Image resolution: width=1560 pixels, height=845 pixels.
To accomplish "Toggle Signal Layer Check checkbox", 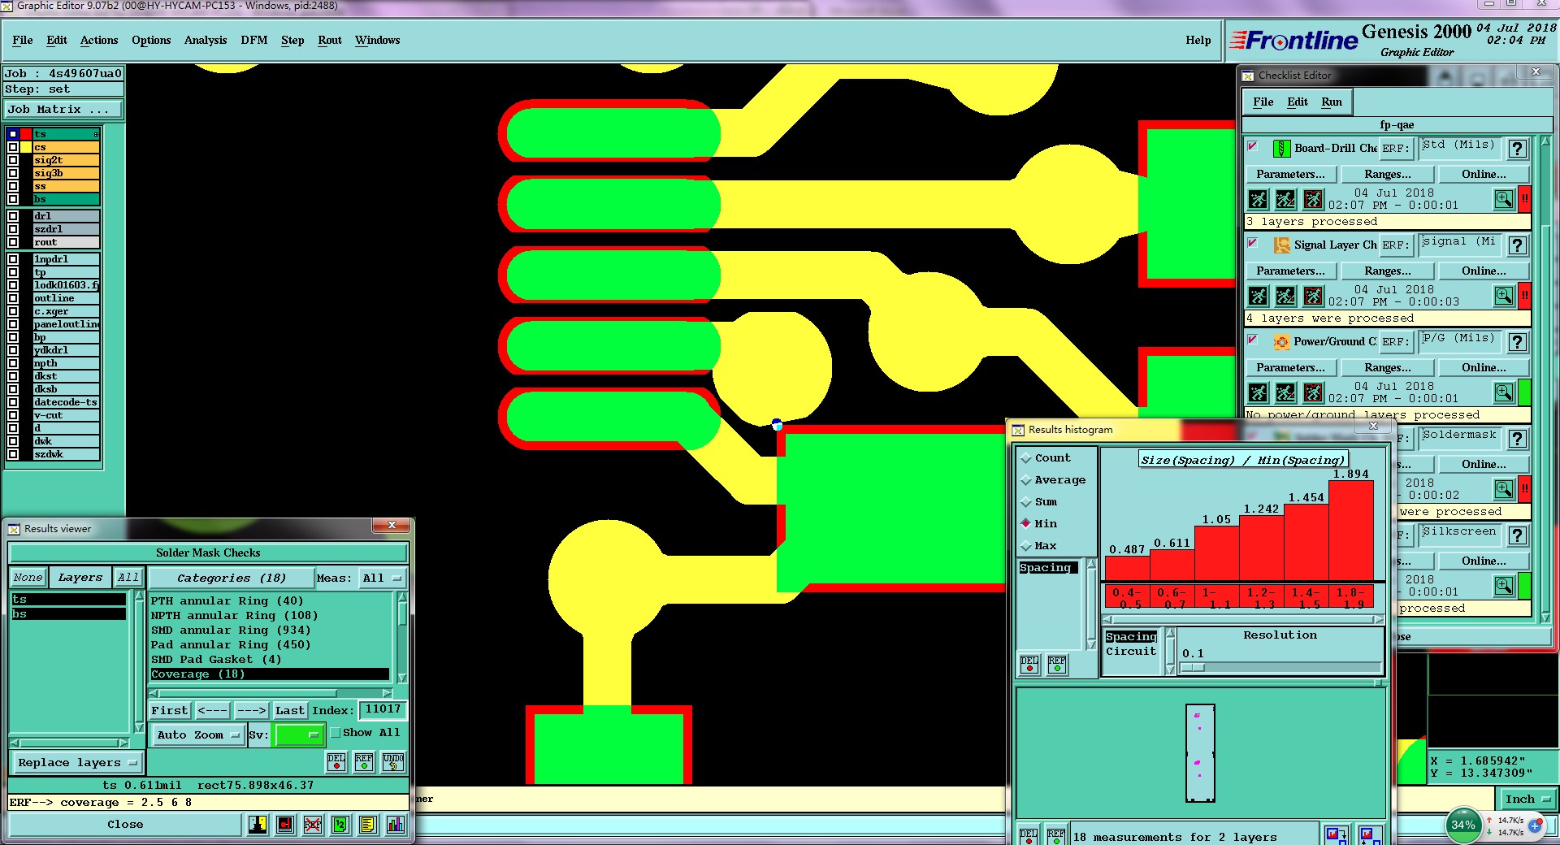I will (1253, 243).
